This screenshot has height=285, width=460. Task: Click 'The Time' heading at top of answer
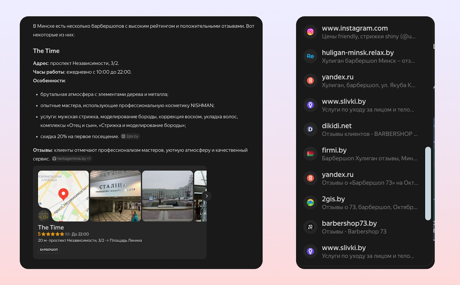coord(46,51)
